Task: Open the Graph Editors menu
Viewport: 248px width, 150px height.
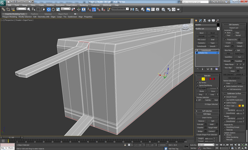Action: (71, 5)
